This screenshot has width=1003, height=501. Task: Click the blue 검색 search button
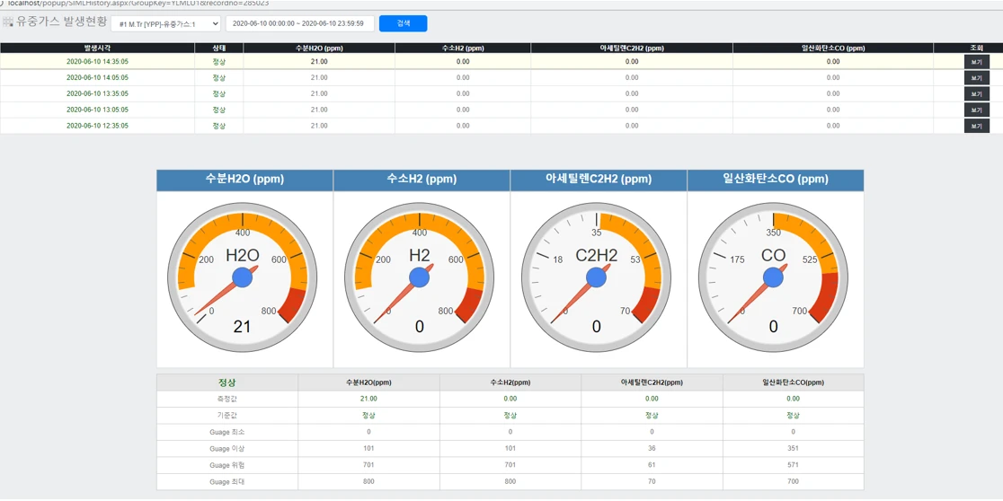[x=403, y=23]
